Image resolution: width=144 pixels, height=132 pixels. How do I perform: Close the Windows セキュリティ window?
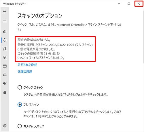pos(139,4)
